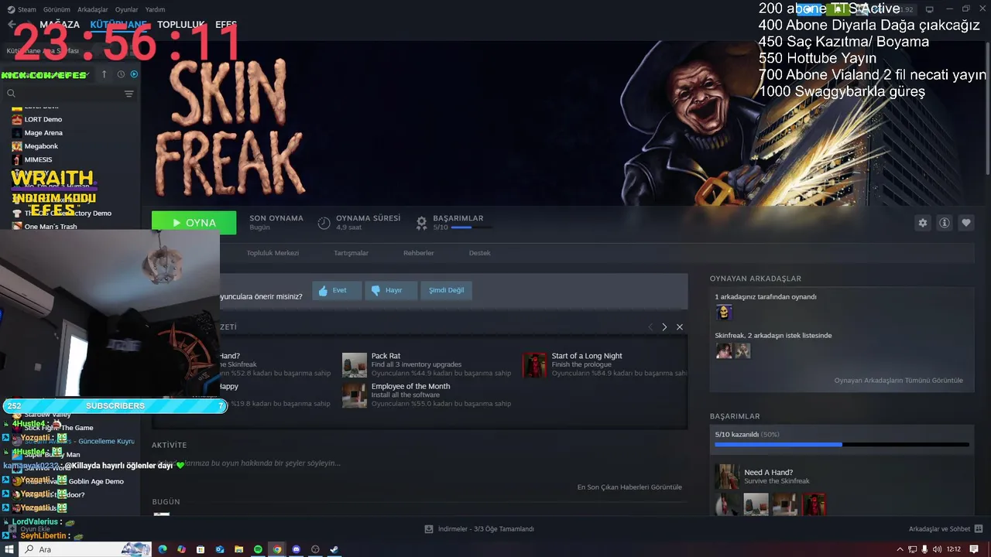991x557 pixels.
Task: Click En Son Çıkan Haberleri Görüntüle link
Action: tap(629, 487)
